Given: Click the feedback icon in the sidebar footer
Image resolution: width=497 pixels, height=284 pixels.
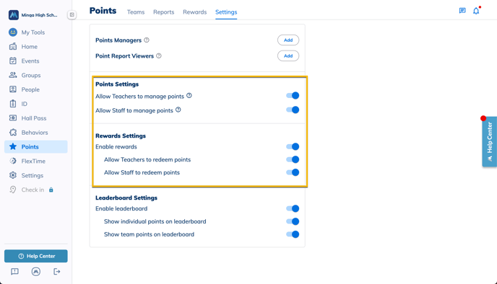Looking at the screenshot, I should click(x=14, y=271).
